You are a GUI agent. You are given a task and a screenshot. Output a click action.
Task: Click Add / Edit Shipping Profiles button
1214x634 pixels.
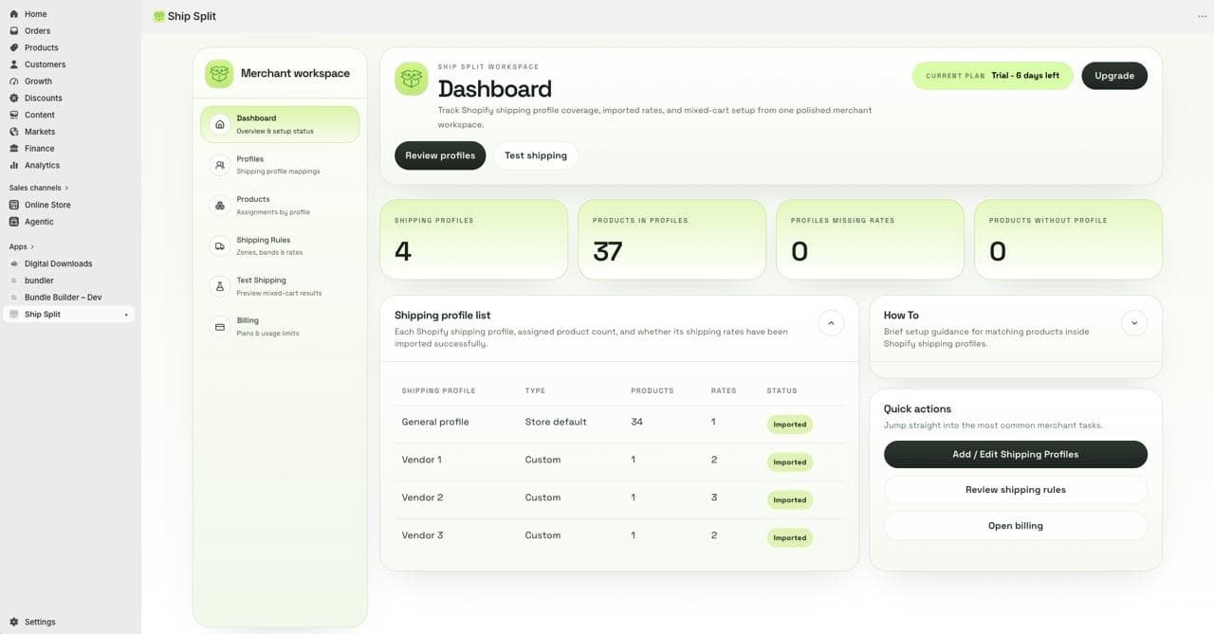(1016, 454)
